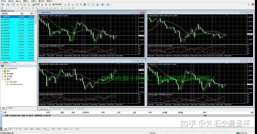Select the GBPUSD row in market watch
Screen dimensions: 257x134
(x=6, y=22)
